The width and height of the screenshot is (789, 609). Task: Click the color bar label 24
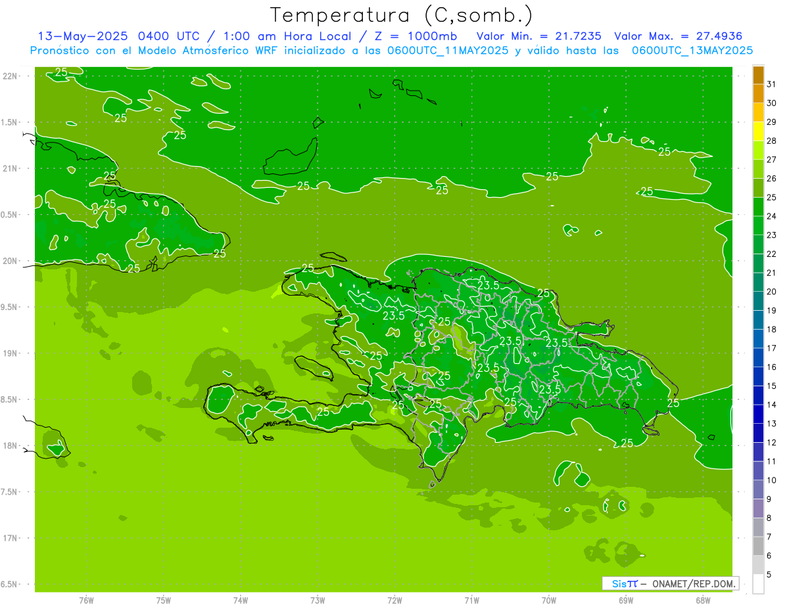771,216
